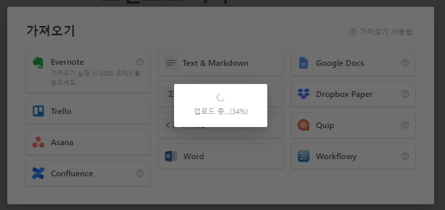The width and height of the screenshot is (445, 210).
Task: Choose Evernote label to import
Action: click(x=67, y=62)
